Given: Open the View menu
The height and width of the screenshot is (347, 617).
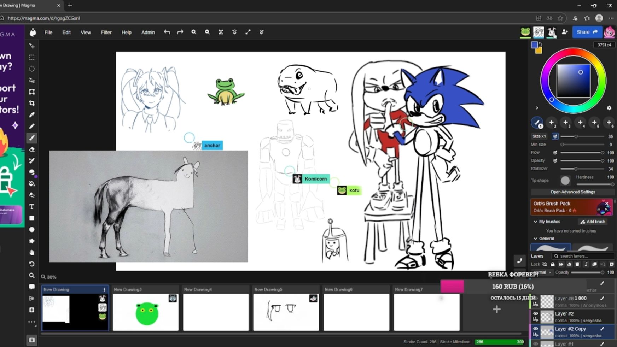Looking at the screenshot, I should (x=86, y=32).
